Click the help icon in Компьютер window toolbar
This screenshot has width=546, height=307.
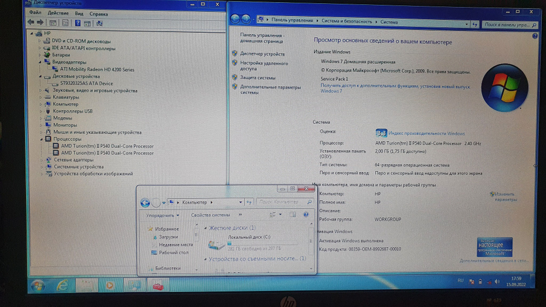(306, 214)
